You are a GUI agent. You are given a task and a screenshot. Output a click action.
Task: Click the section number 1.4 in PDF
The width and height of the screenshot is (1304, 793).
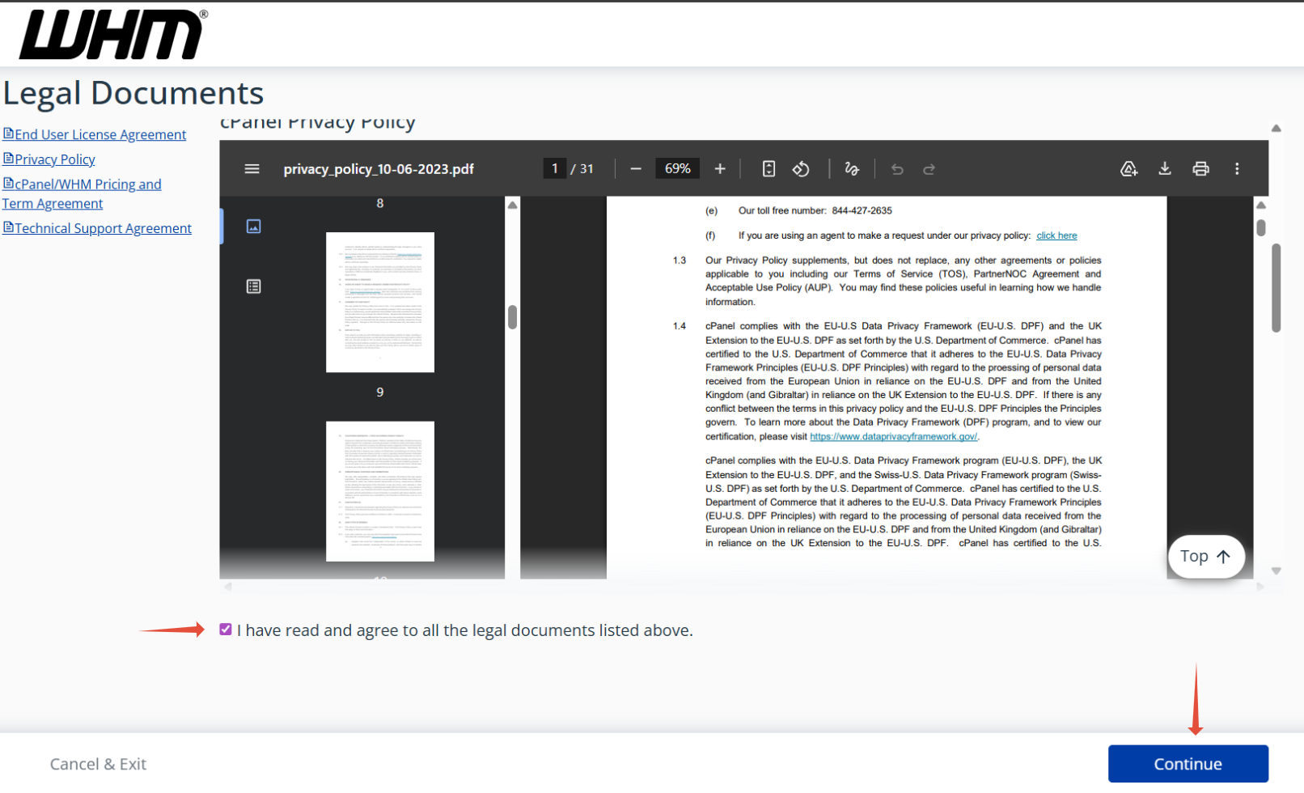(680, 326)
